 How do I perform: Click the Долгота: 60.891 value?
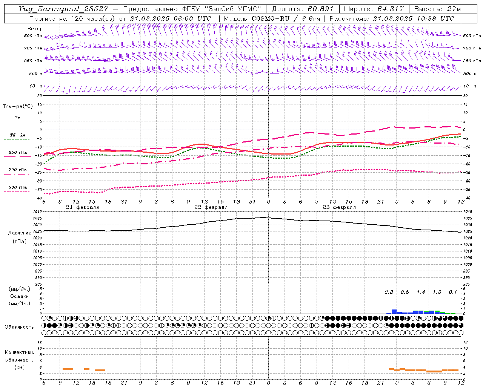(302, 9)
